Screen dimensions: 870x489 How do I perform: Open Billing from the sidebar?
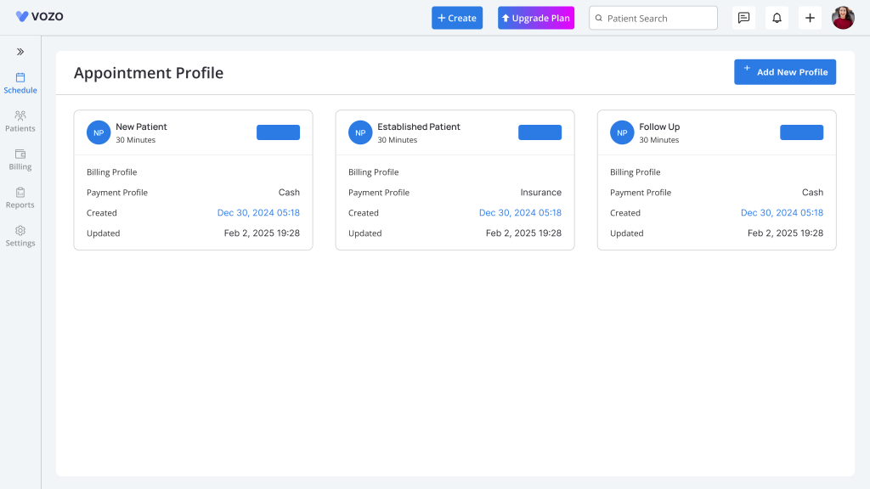[x=20, y=160]
